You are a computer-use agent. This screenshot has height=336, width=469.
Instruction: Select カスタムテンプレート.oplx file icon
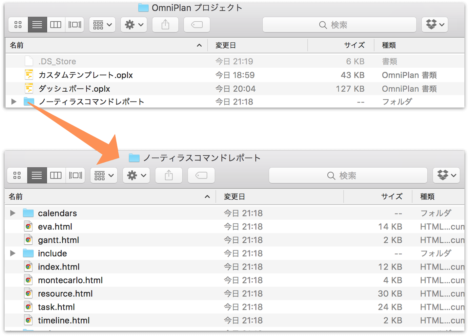(29, 75)
